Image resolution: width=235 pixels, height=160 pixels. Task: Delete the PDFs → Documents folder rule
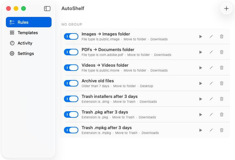[222, 52]
